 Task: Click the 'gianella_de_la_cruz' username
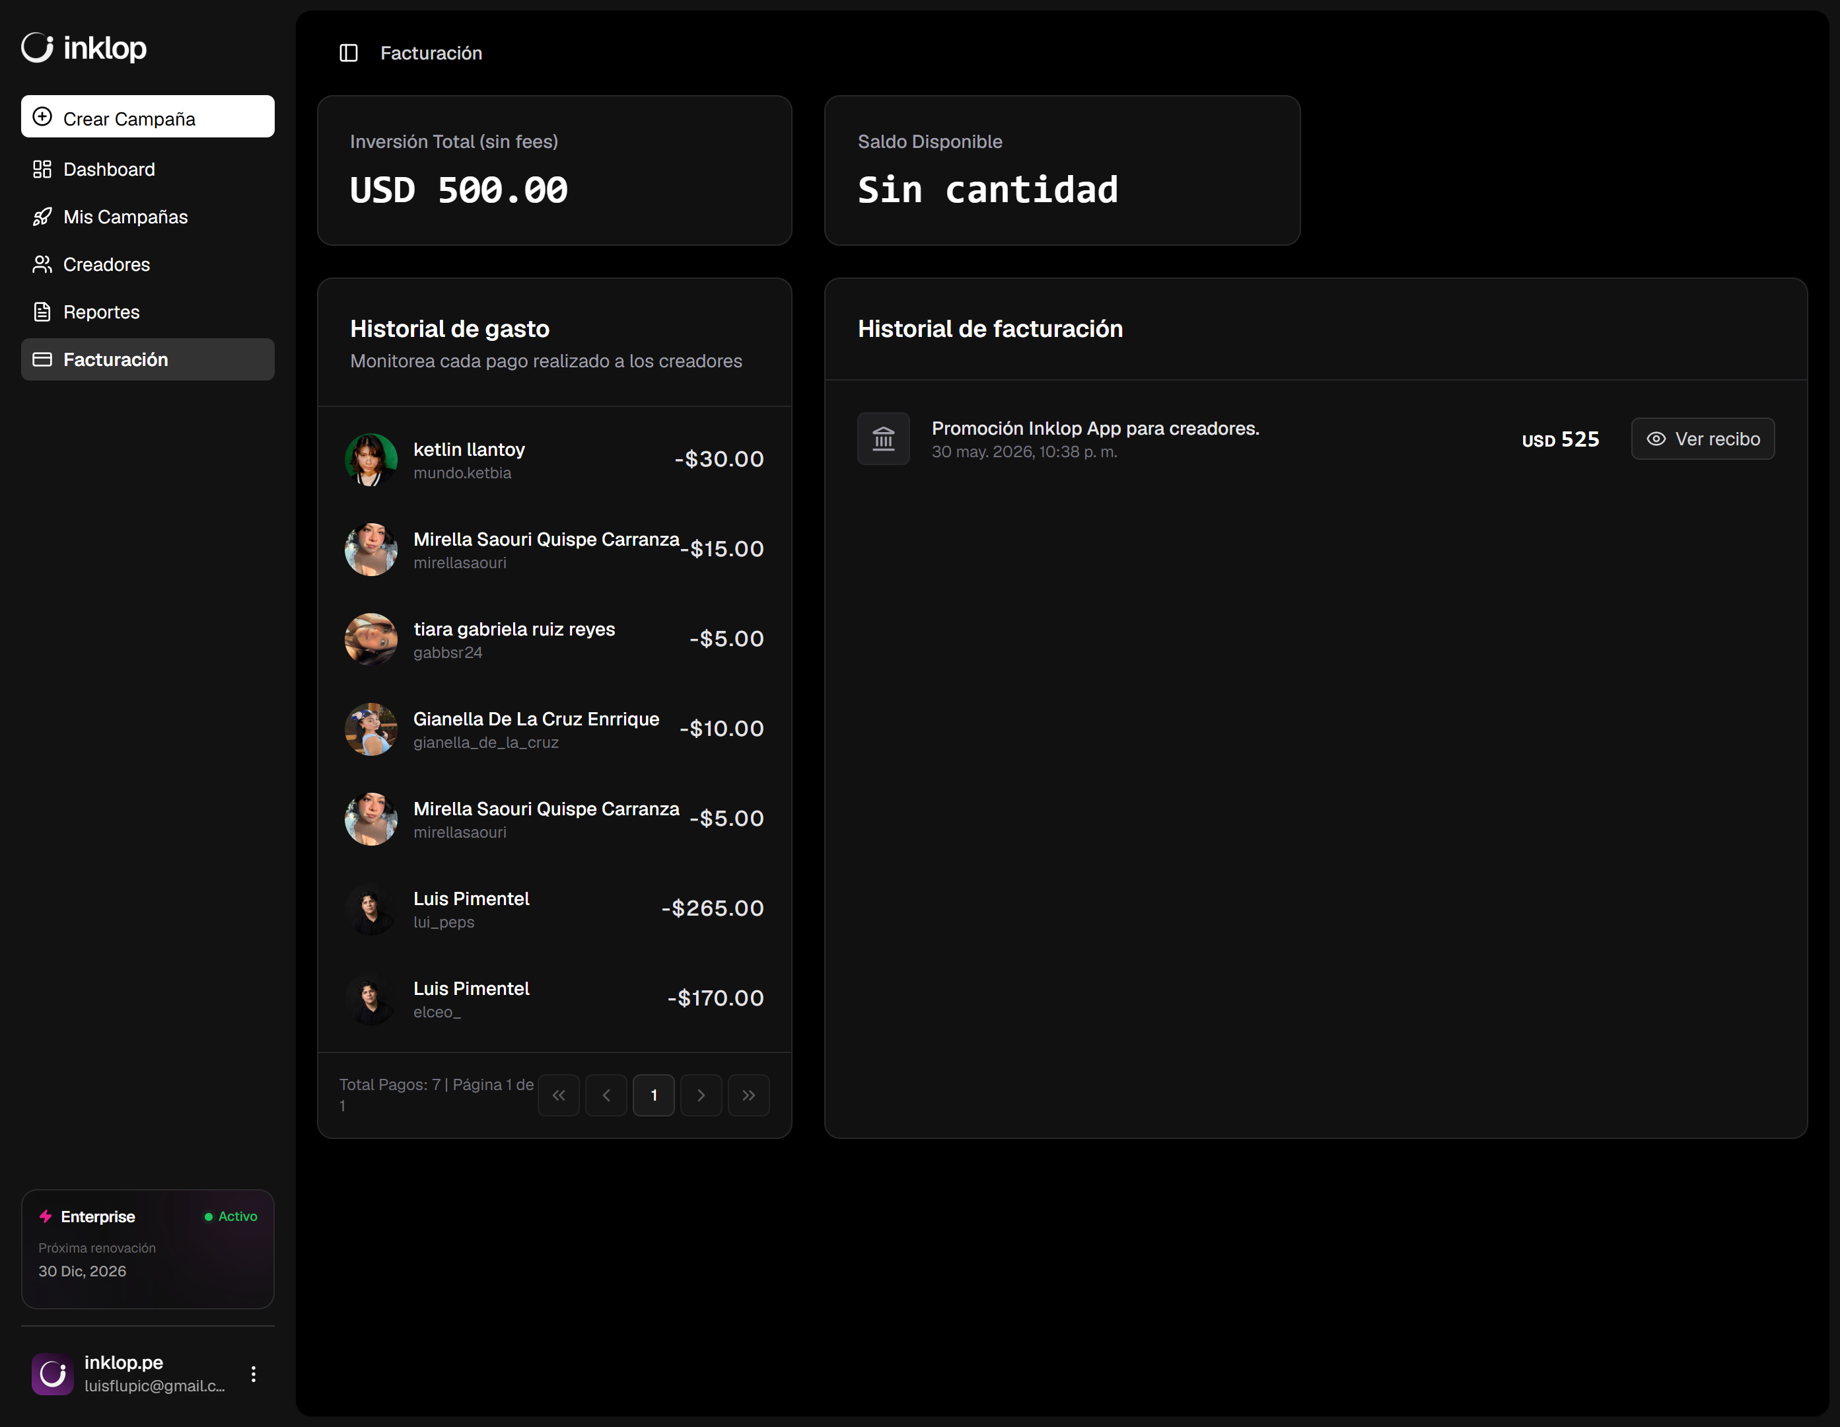pyautogui.click(x=486, y=743)
